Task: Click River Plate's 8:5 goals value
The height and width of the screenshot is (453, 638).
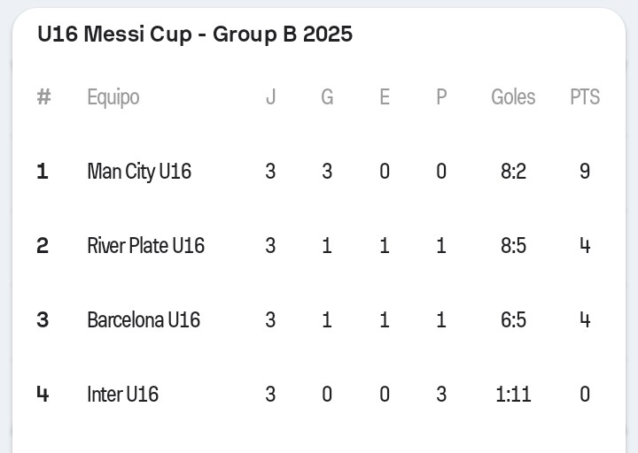Action: click(513, 245)
